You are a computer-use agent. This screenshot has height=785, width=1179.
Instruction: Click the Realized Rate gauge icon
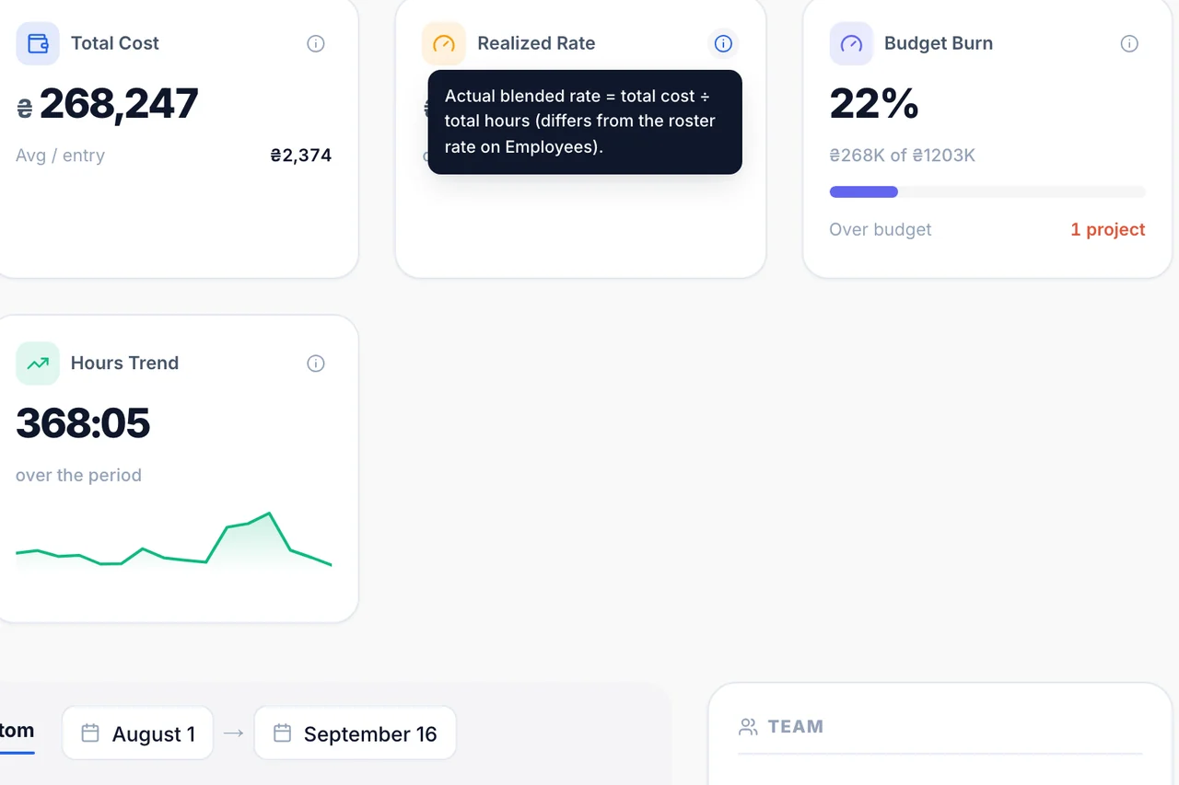444,43
